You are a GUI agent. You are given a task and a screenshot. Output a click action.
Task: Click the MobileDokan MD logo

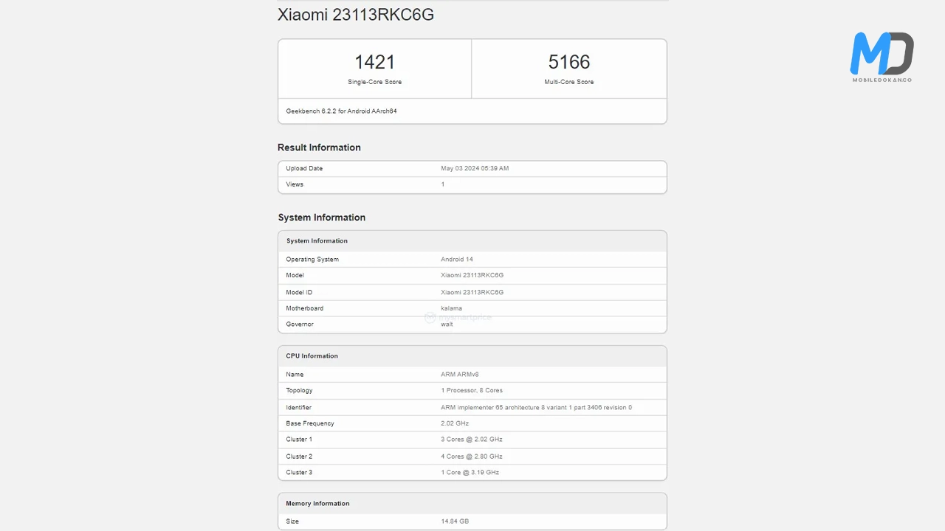(882, 56)
